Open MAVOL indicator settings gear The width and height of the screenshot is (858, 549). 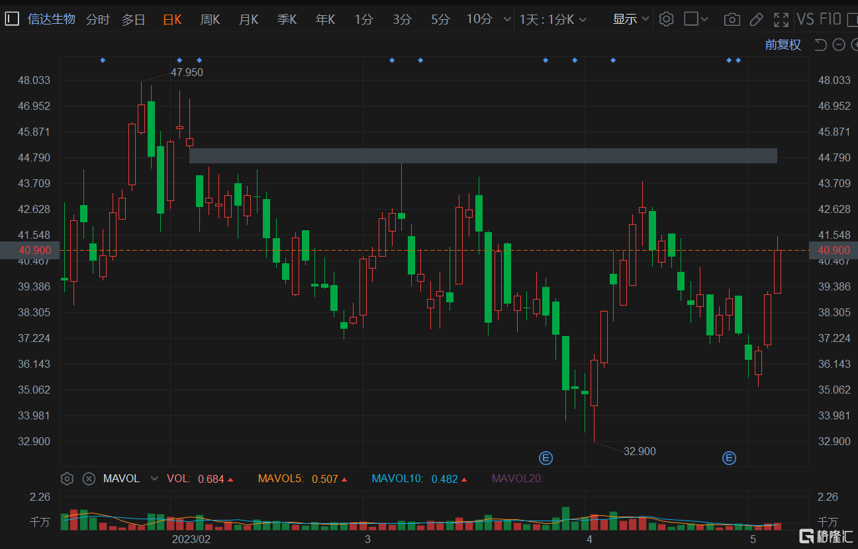point(66,479)
